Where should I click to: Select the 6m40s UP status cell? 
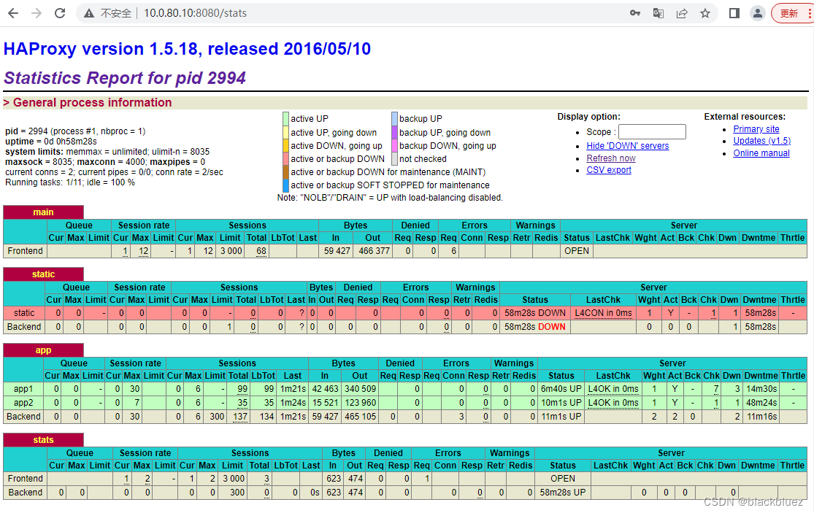tap(561, 389)
